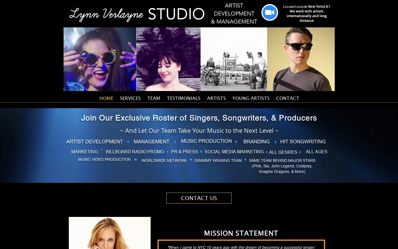The width and height of the screenshot is (398, 249).
Task: Go to the SERVICES page
Action: pyautogui.click(x=130, y=98)
